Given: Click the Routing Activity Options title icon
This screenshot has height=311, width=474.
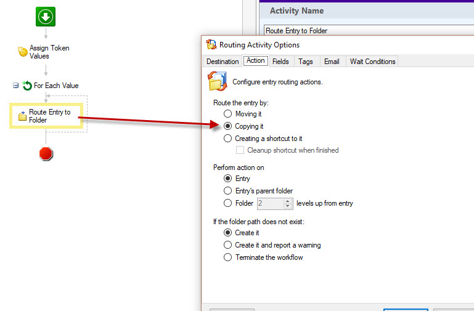Looking at the screenshot, I should point(211,45).
